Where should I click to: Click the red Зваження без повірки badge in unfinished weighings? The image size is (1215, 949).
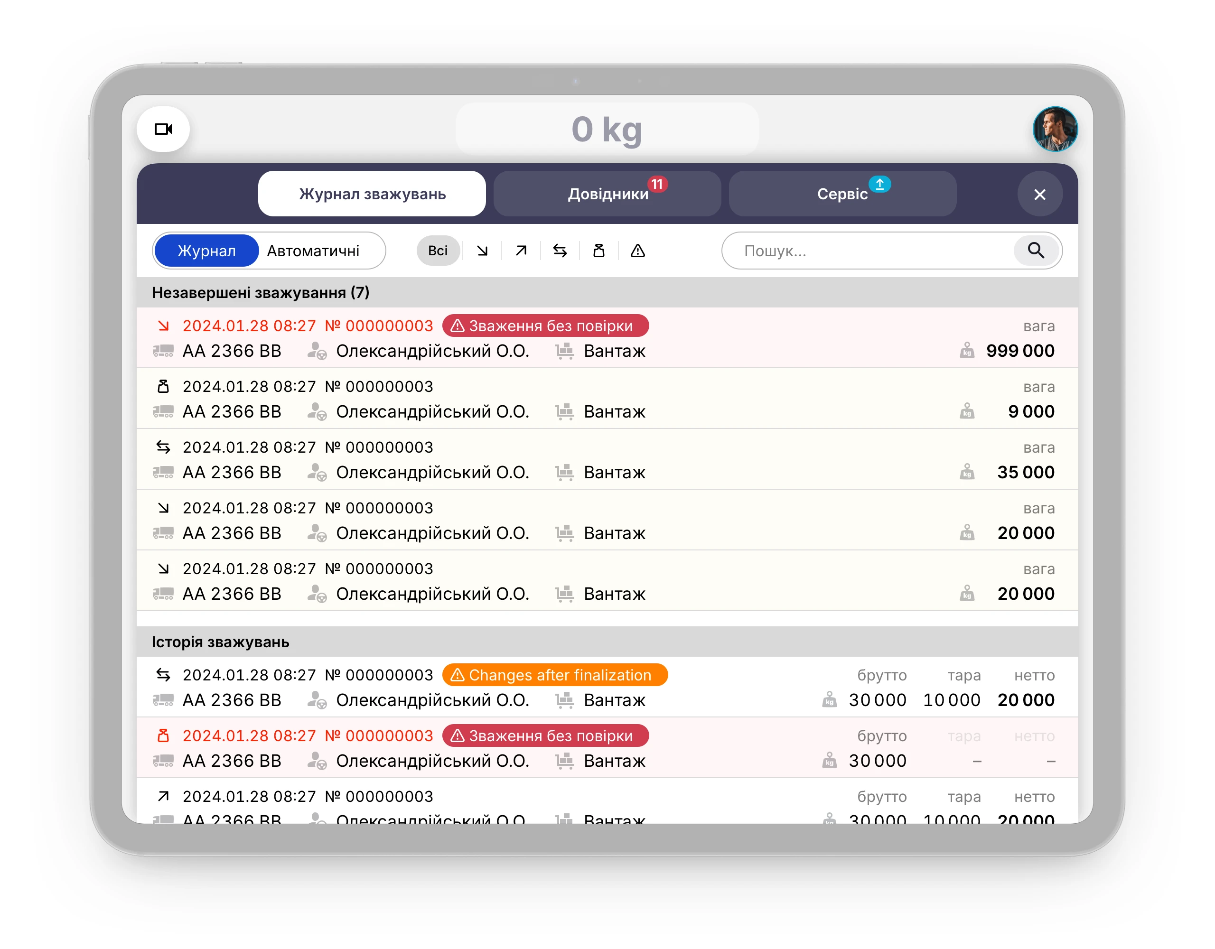(545, 326)
